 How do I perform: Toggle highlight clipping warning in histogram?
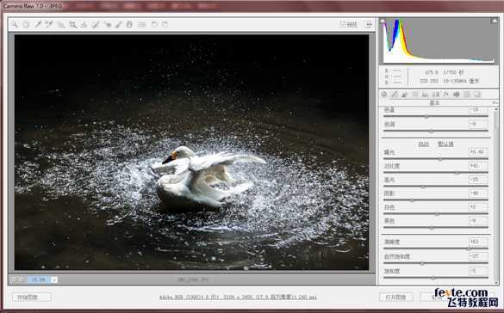tap(495, 21)
